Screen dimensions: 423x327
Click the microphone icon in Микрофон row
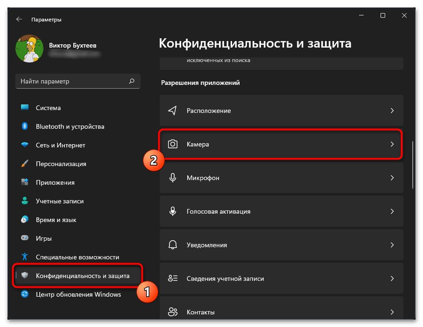click(x=173, y=178)
